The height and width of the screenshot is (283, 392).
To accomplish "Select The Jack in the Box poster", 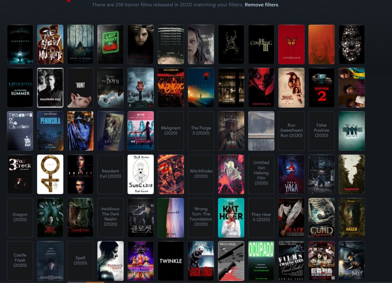I will point(201,261).
